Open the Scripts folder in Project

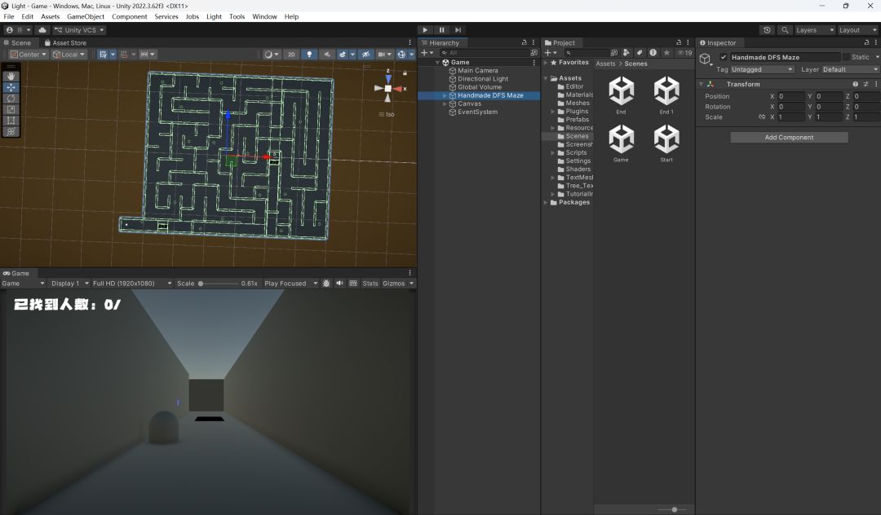(576, 152)
